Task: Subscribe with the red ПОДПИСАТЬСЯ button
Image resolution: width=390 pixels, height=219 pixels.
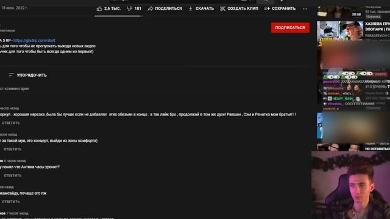Action: [x=290, y=27]
